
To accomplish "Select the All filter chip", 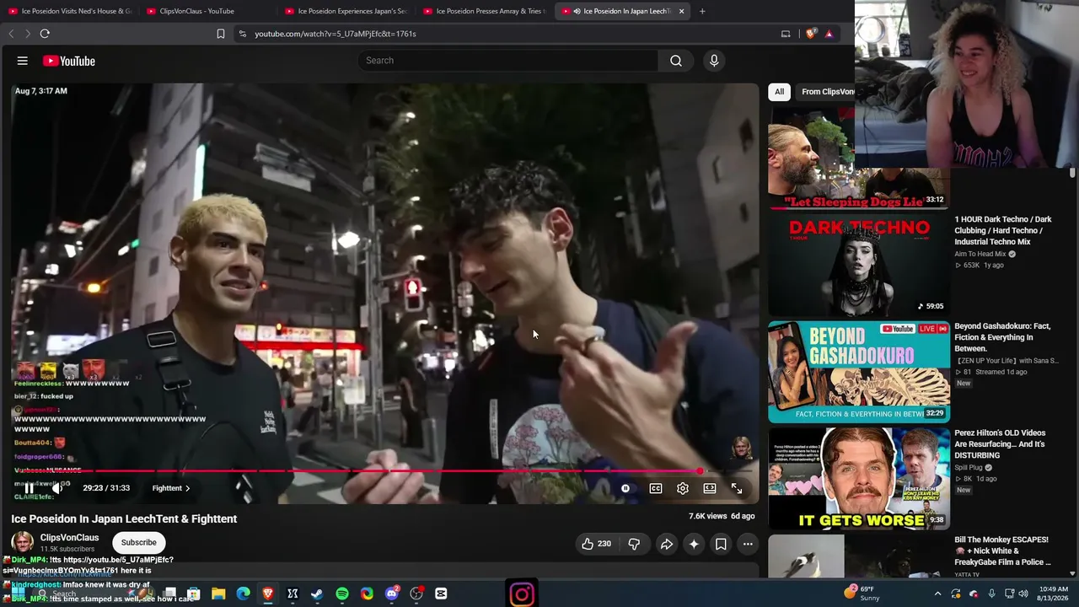I will [x=779, y=92].
